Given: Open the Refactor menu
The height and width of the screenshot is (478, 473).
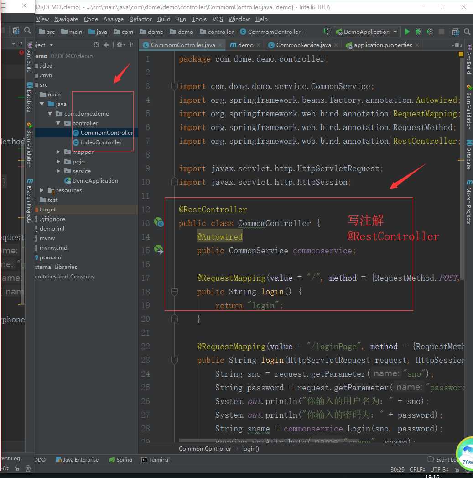Looking at the screenshot, I should (140, 19).
